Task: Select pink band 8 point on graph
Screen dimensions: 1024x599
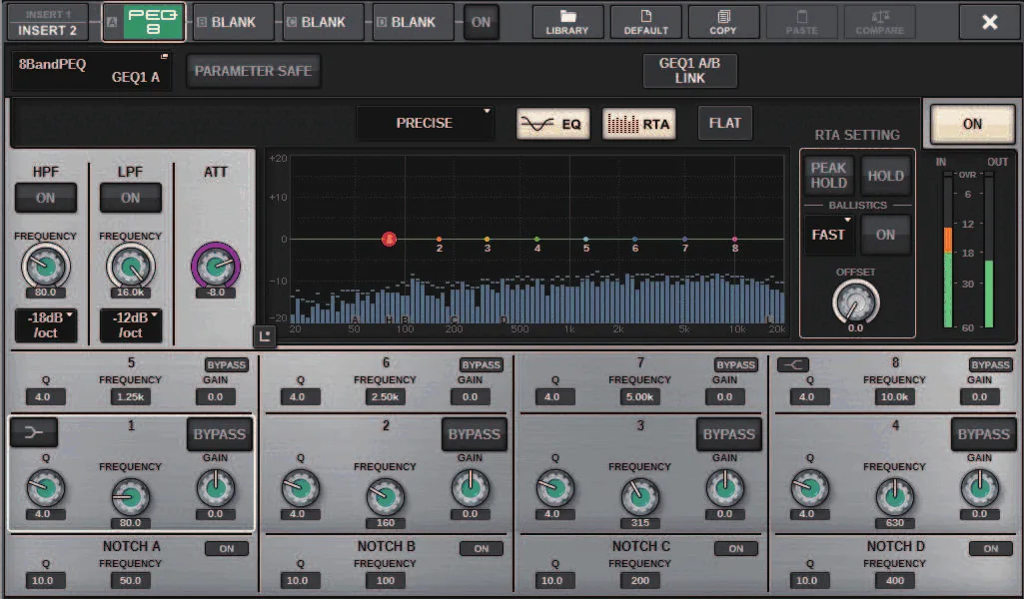Action: [734, 240]
